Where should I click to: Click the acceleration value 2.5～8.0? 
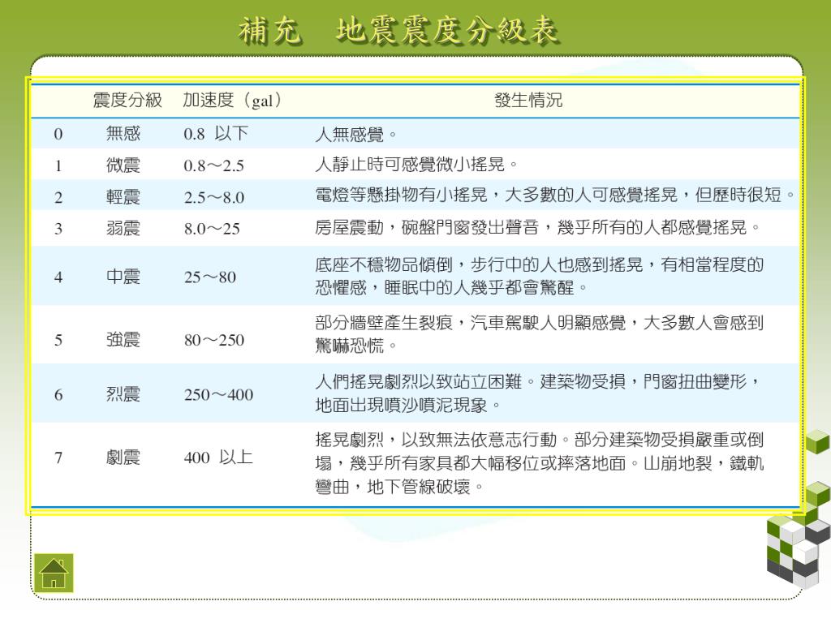213,198
